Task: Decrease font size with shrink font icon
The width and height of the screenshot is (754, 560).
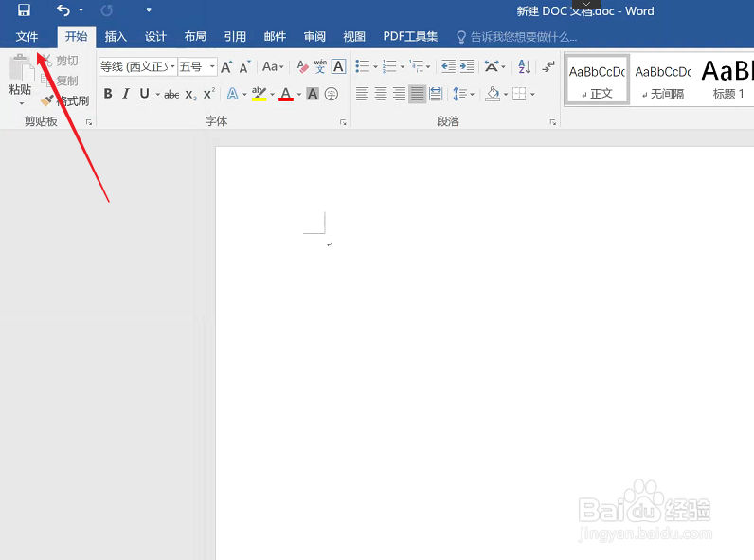Action: (x=244, y=67)
